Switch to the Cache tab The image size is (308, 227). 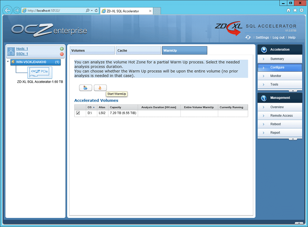pos(138,50)
